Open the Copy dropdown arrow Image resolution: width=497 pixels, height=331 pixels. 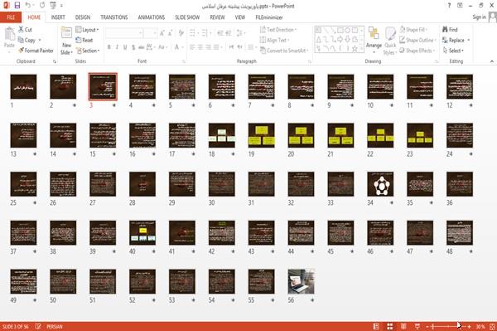coord(40,40)
